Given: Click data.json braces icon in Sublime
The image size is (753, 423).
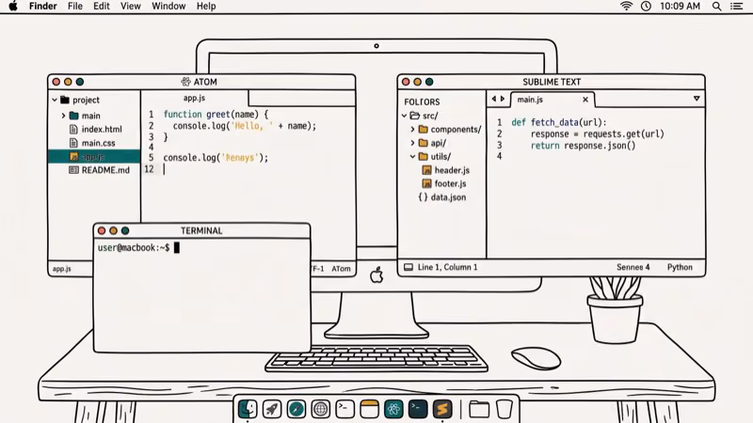Looking at the screenshot, I should click(x=423, y=197).
